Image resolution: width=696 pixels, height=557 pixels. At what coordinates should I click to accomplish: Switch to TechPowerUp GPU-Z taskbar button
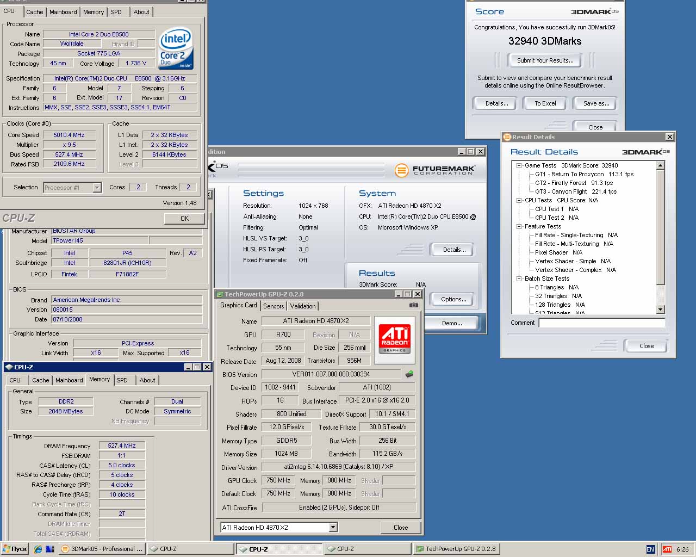pos(456,549)
